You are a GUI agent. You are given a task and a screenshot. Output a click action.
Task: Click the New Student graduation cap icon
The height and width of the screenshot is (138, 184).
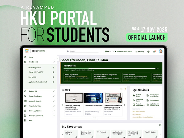25,62
